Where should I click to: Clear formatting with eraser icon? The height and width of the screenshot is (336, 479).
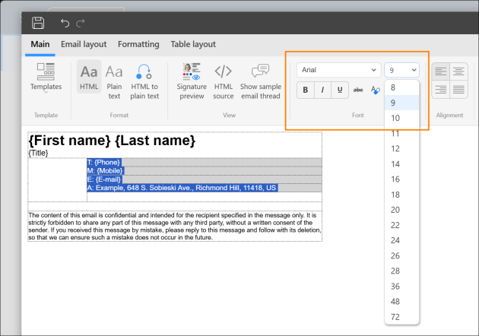[x=376, y=90]
